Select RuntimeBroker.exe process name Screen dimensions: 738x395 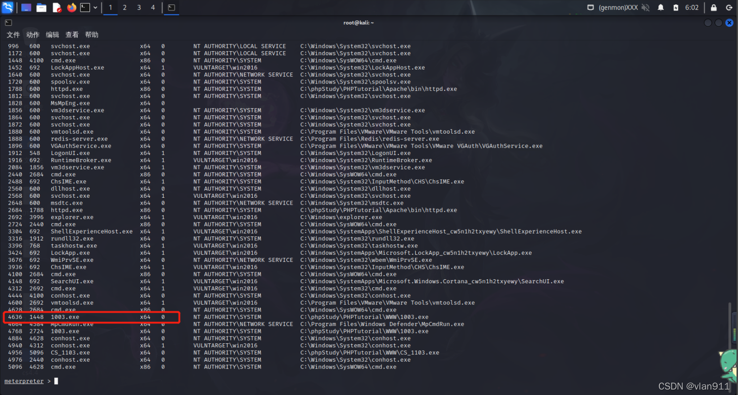pos(81,160)
